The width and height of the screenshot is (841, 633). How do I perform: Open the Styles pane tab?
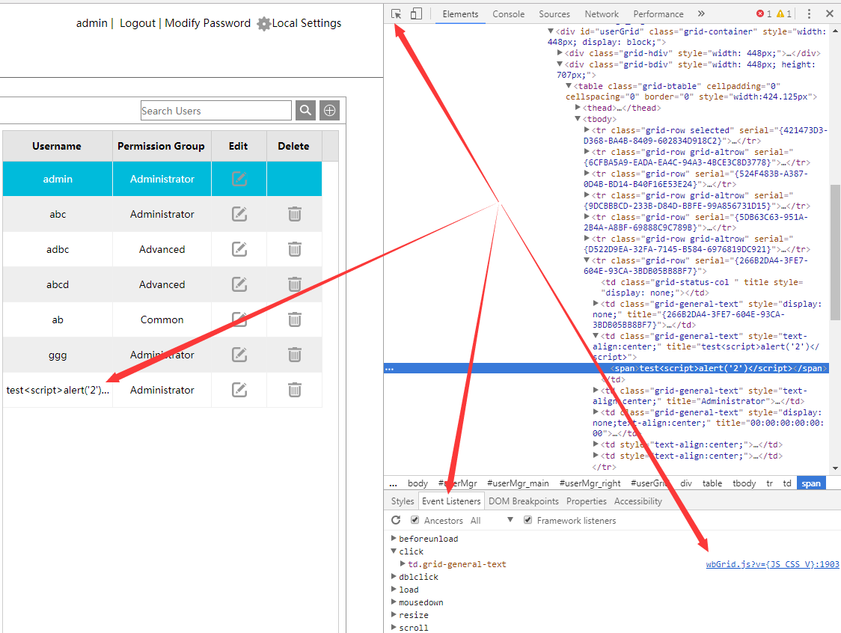tap(403, 501)
